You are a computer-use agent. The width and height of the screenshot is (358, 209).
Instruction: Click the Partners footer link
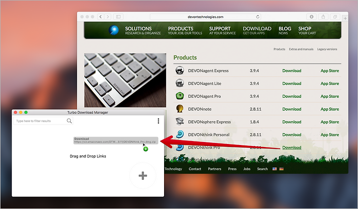[x=215, y=169]
